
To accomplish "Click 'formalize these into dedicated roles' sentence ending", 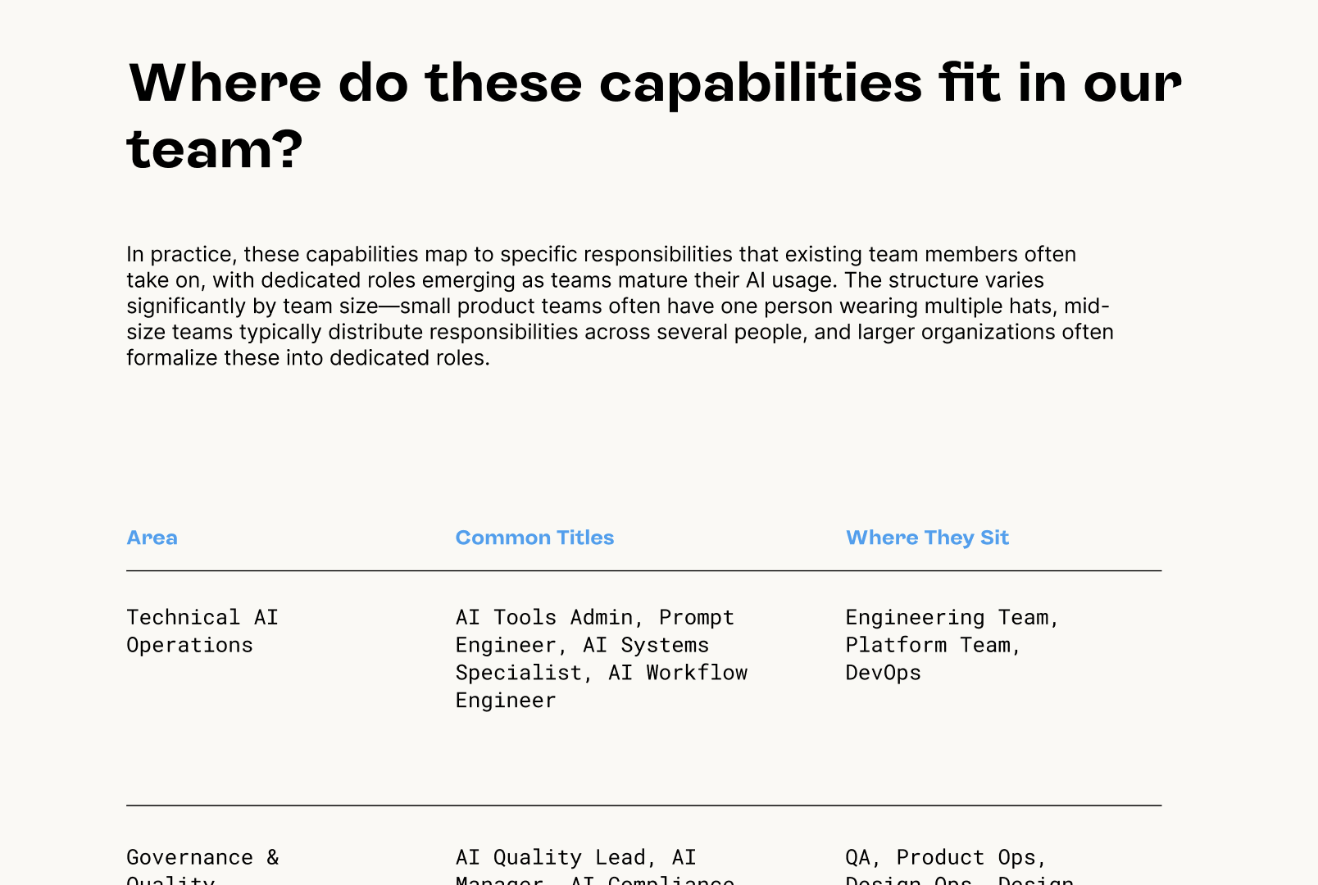I will [307, 358].
